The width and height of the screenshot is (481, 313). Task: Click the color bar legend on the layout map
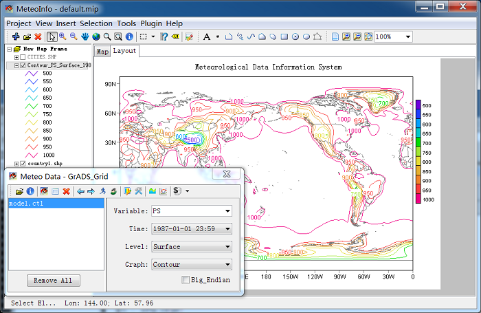pyautogui.click(x=425, y=152)
